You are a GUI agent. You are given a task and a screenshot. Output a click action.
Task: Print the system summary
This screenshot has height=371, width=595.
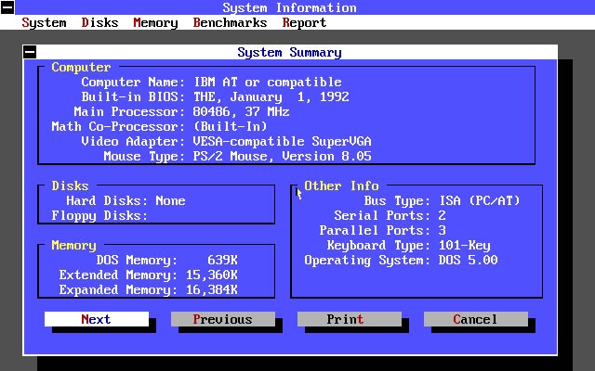(350, 319)
